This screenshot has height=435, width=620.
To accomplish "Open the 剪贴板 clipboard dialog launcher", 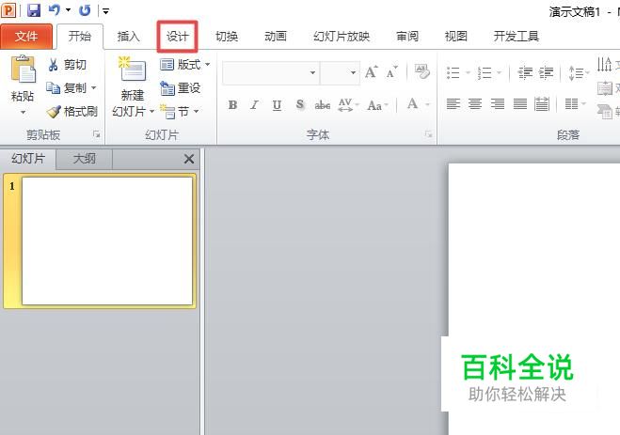I will (97, 134).
